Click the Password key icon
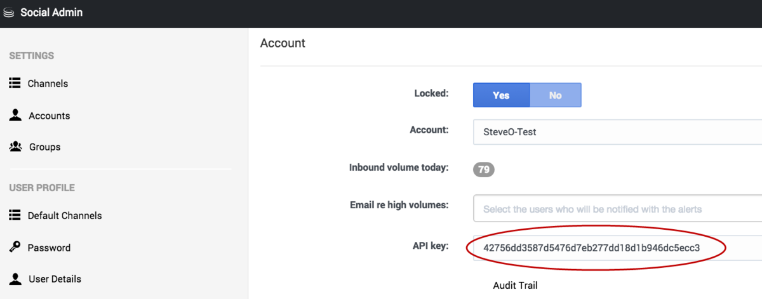The image size is (762, 299). (x=15, y=247)
